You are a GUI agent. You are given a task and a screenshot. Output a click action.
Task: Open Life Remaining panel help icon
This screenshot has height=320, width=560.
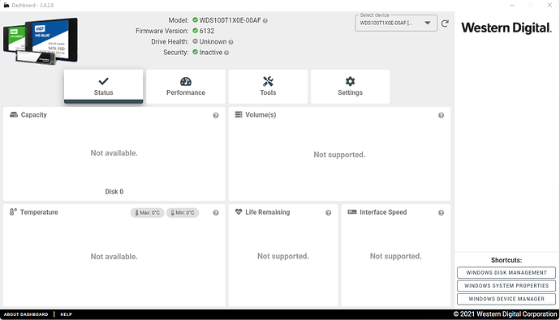tap(328, 213)
